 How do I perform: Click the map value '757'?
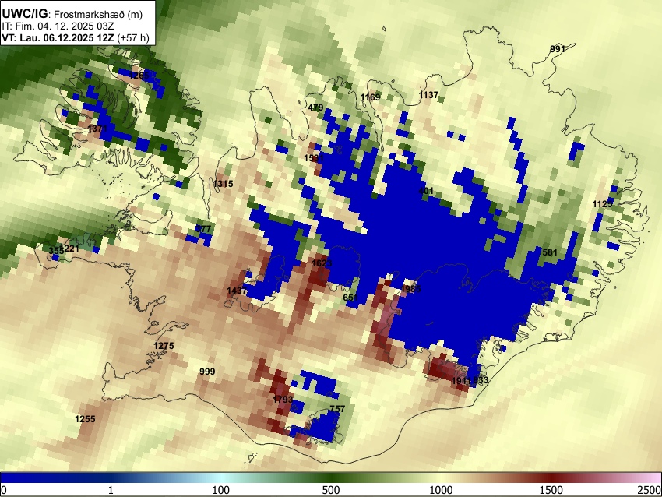click(x=337, y=409)
